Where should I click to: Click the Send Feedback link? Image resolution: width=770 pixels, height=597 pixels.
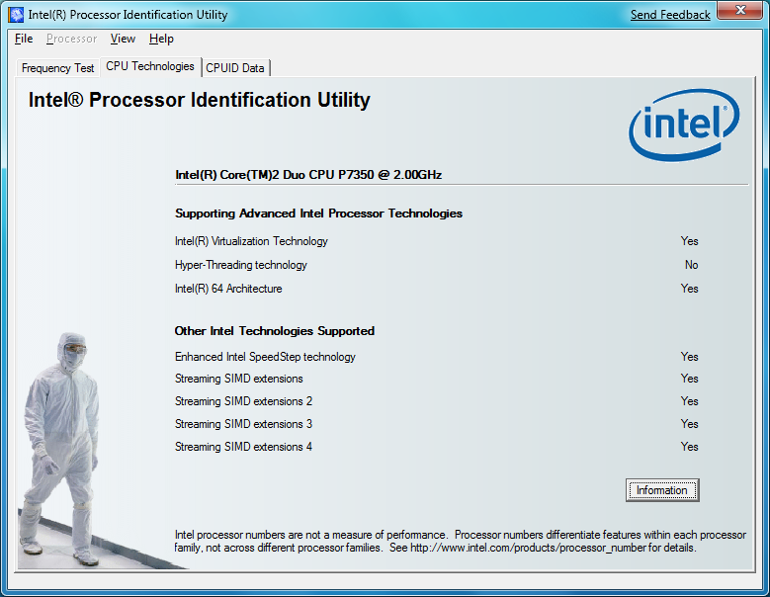[670, 15]
